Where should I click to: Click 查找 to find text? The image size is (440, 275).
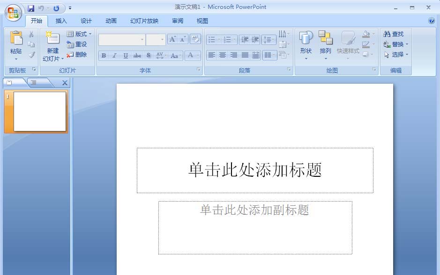click(394, 34)
